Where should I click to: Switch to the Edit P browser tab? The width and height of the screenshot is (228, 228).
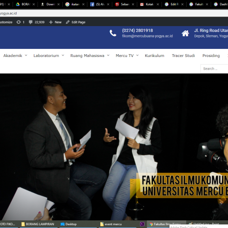coord(173,4)
